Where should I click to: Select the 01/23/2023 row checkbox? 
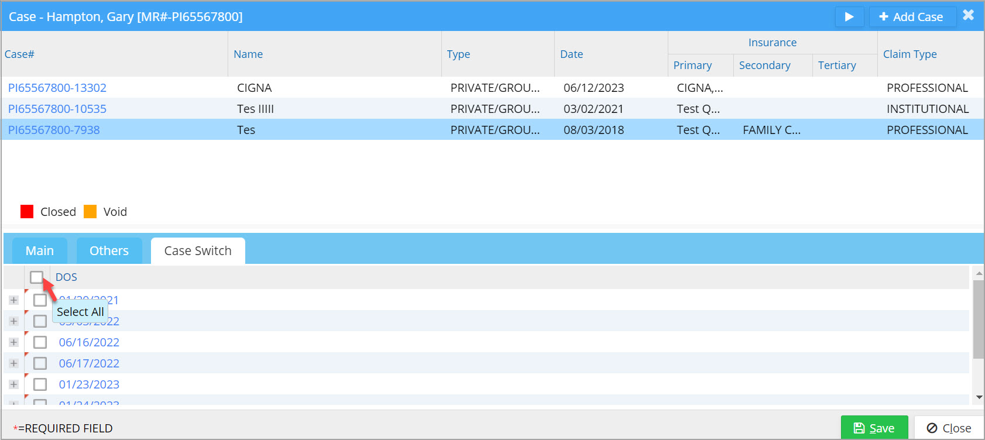coord(40,384)
